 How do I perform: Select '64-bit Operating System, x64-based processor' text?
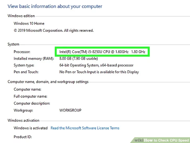point(96,65)
